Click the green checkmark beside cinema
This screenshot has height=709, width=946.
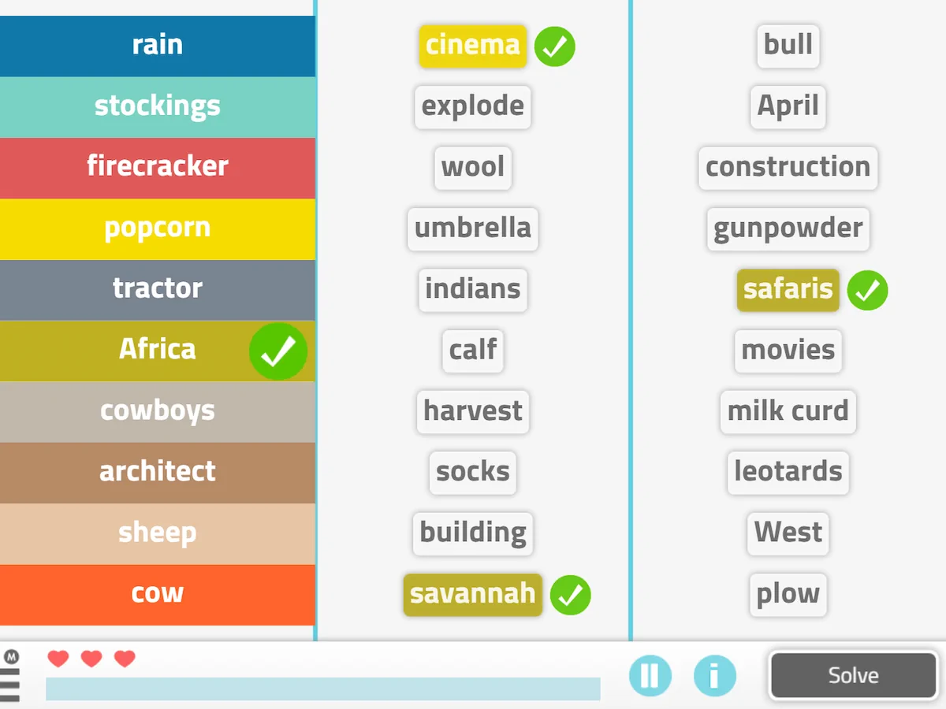pos(555,46)
